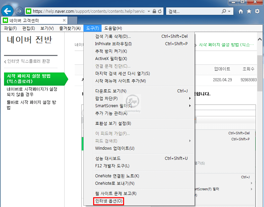Select 호환성 보기 설정(B) item
This screenshot has width=264, height=207.
(x=139, y=123)
